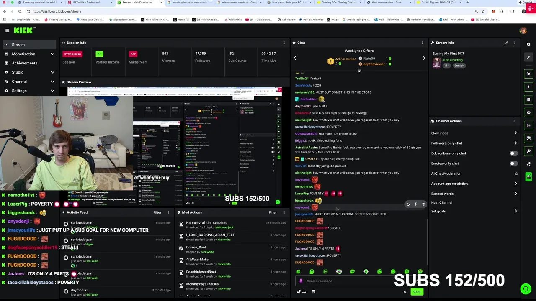Click the chat bubble icon in the right sidebar
The image size is (536, 301).
[528, 112]
